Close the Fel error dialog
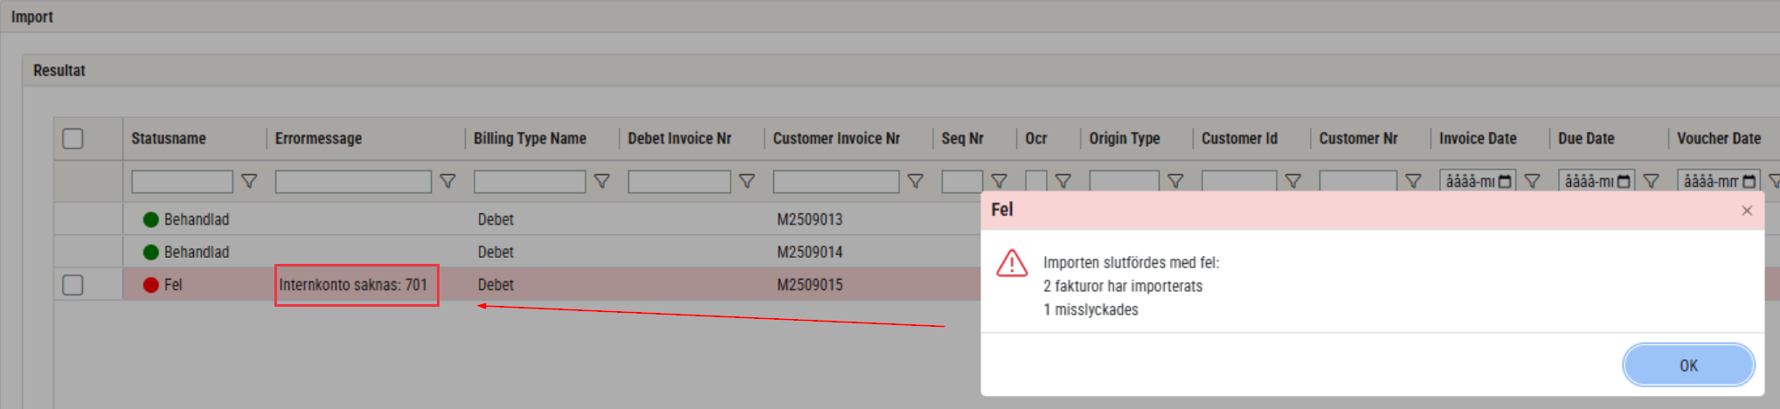 (x=1747, y=211)
